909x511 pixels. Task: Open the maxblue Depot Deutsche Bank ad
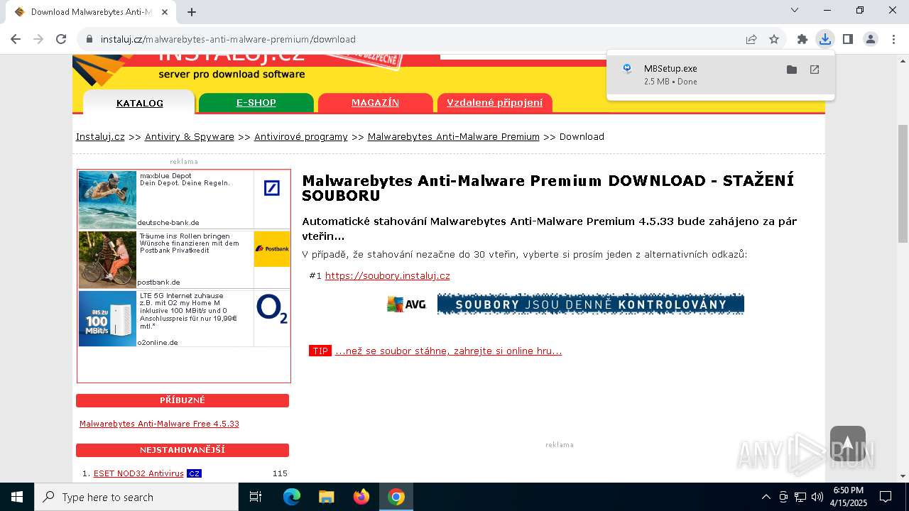(184, 199)
